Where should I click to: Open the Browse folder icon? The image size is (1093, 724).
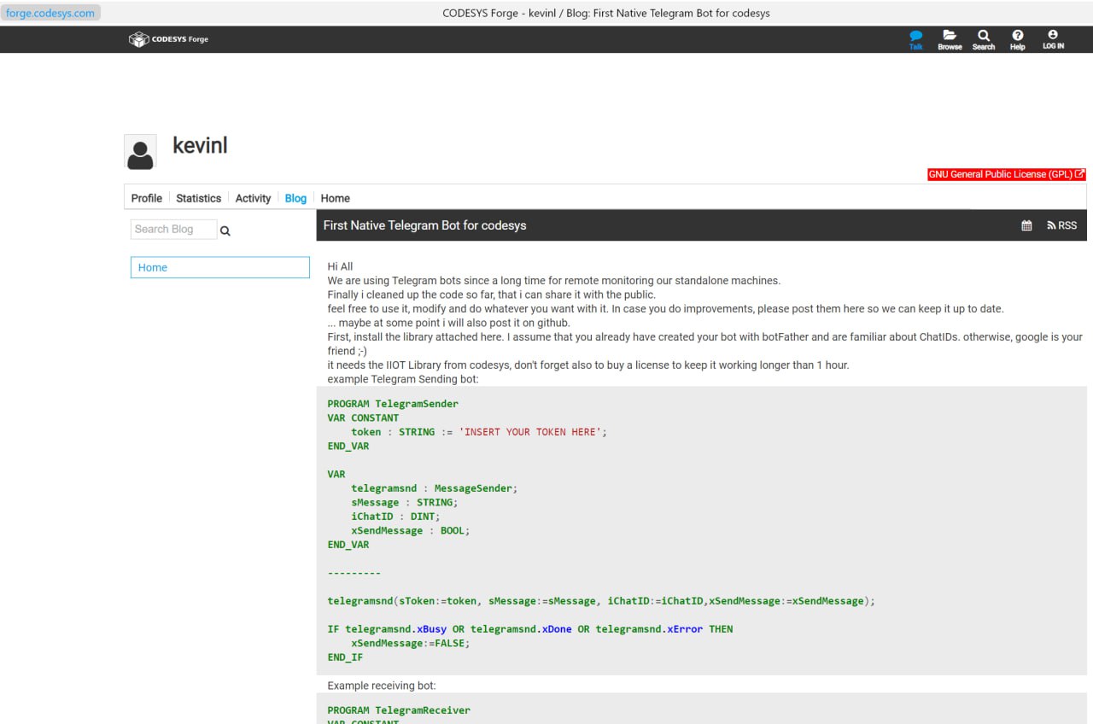[x=950, y=39]
